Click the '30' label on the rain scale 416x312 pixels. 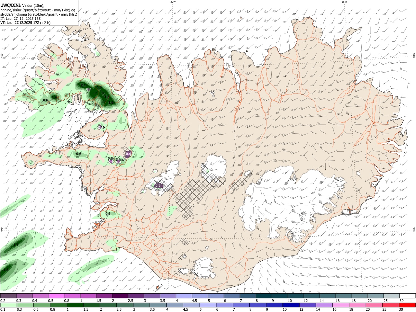(401, 309)
